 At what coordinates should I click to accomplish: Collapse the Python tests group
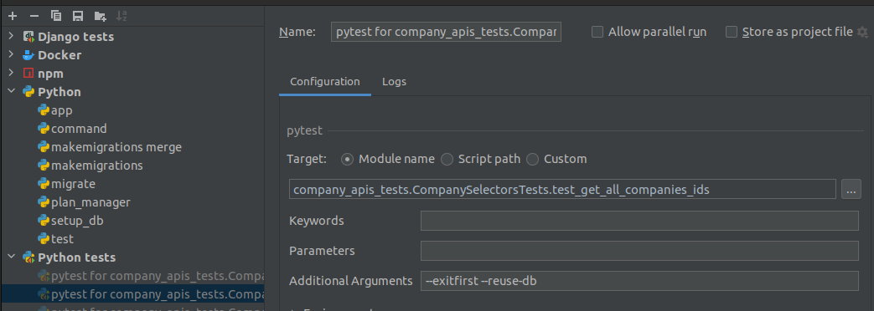[x=11, y=257]
